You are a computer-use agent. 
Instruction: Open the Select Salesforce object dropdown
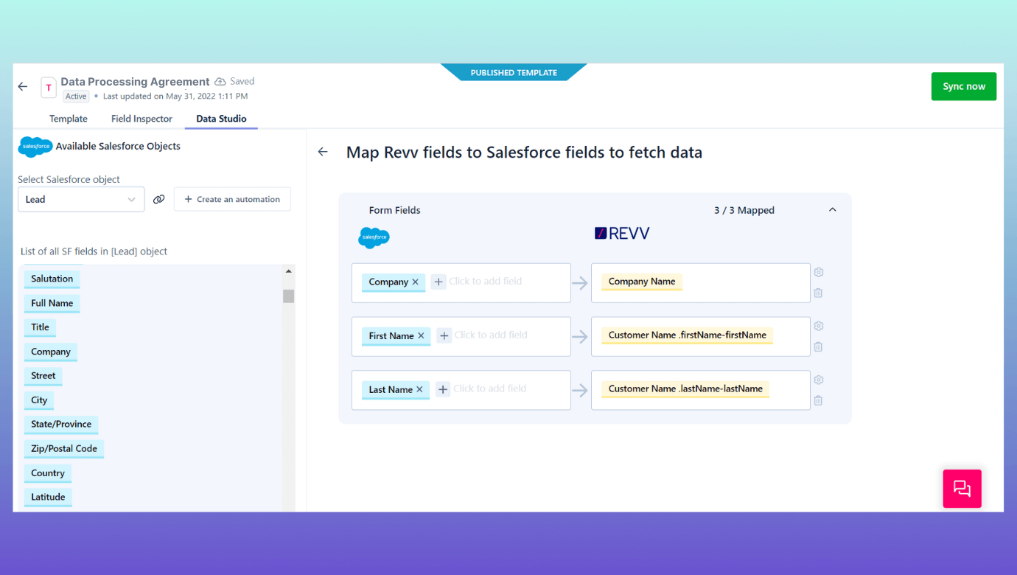(81, 199)
